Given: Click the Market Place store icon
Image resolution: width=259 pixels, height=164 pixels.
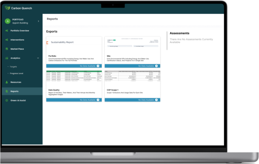Looking at the screenshot, I should (7, 49).
